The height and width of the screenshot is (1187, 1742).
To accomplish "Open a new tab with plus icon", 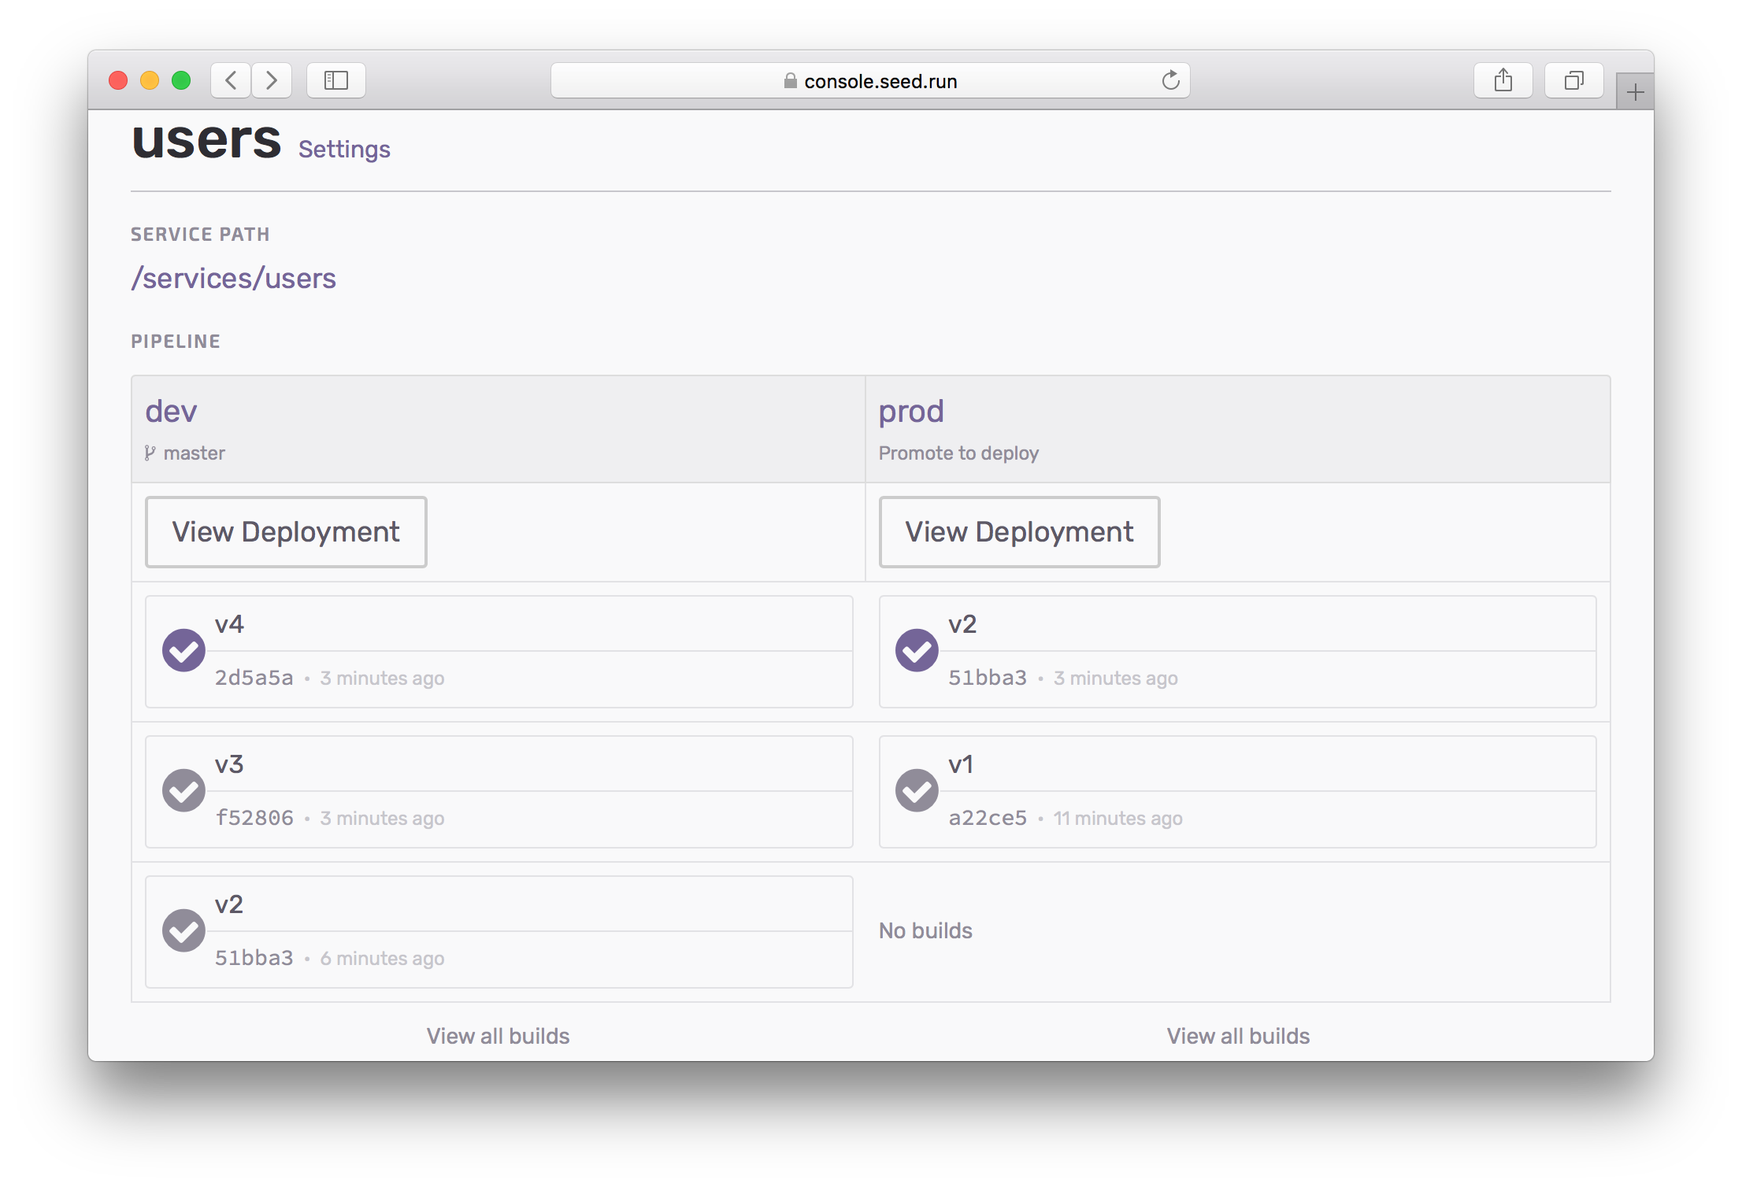I will pos(1635,93).
